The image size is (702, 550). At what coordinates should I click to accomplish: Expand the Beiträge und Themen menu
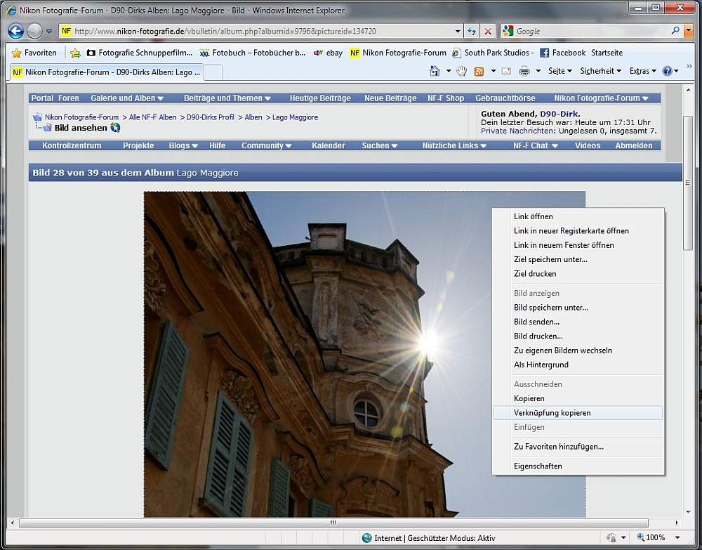pos(227,98)
